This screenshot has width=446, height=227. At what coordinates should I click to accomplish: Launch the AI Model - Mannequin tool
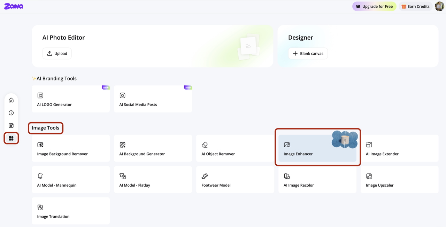coord(71,180)
